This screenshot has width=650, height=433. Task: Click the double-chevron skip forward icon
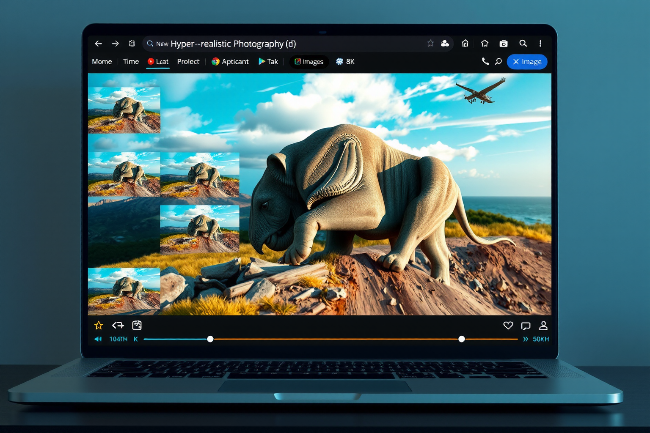526,339
